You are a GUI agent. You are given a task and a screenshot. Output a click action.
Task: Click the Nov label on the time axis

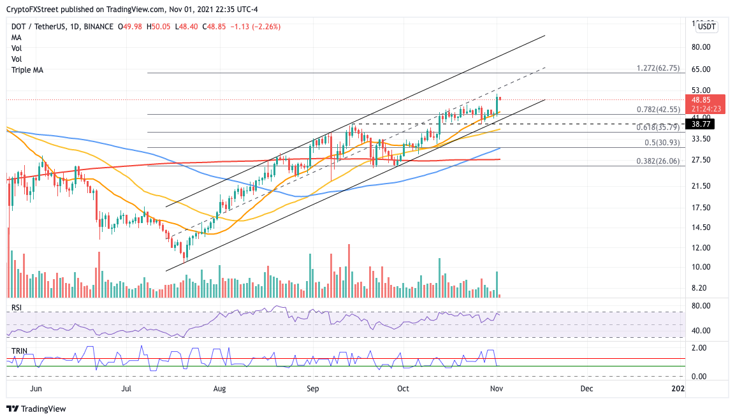click(x=497, y=389)
